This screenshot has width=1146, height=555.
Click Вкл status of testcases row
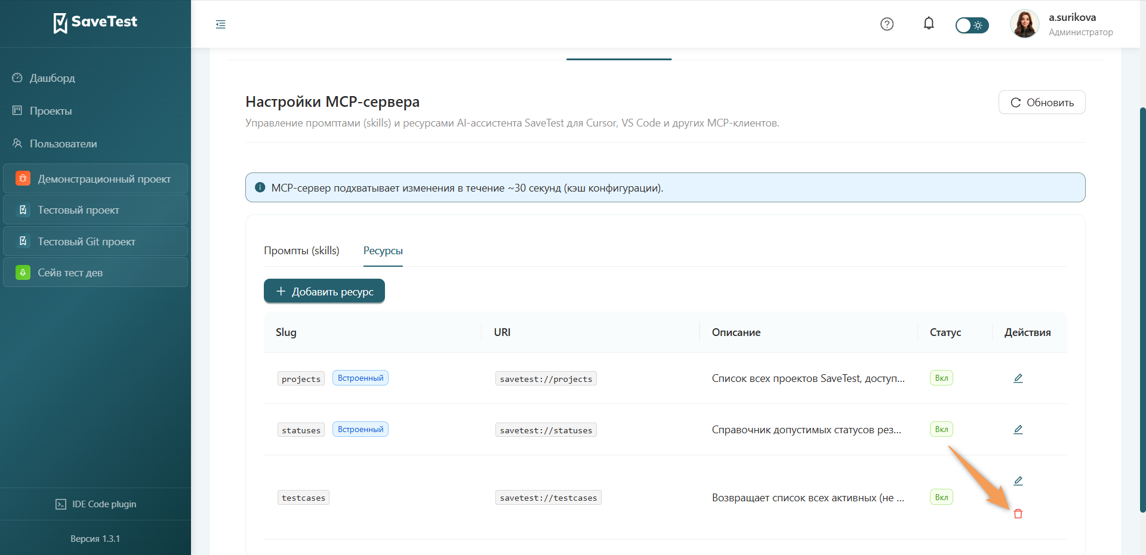[941, 497]
